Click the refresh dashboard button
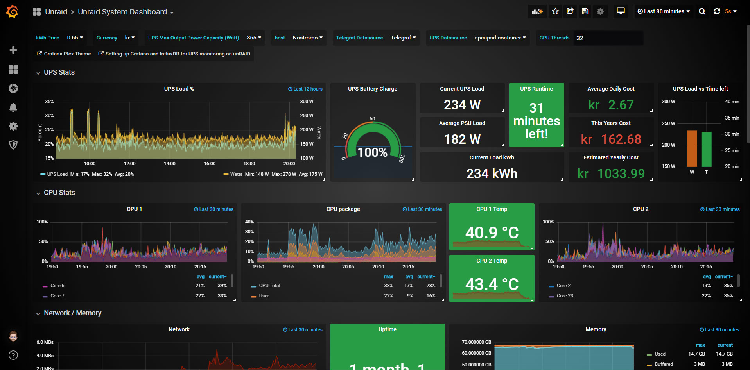 click(717, 11)
